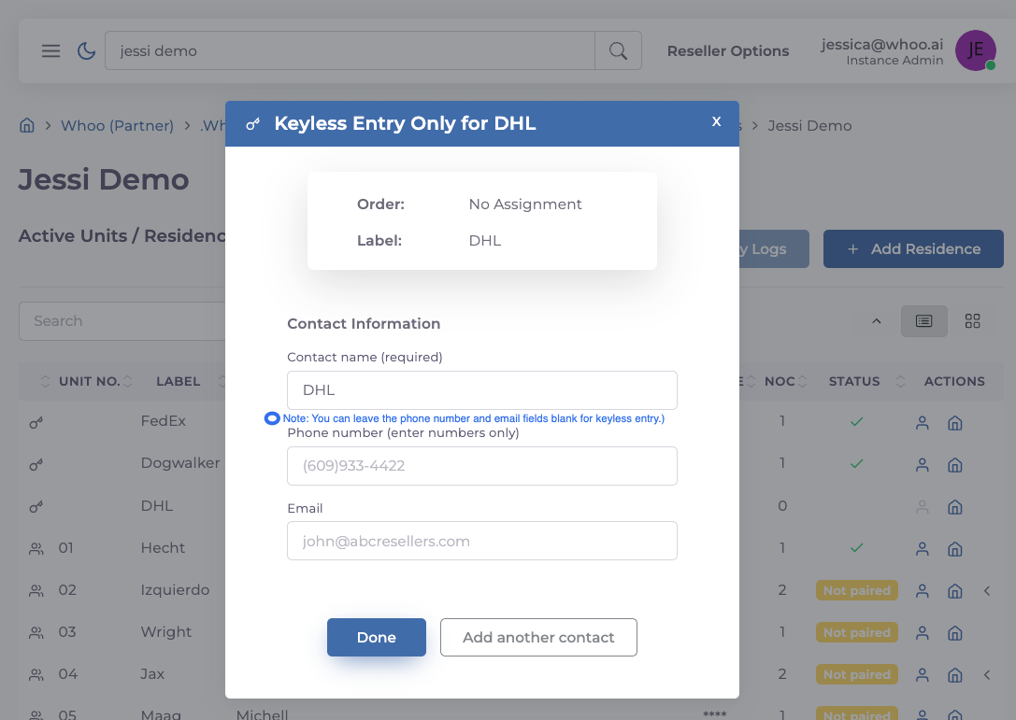The width and height of the screenshot is (1016, 720).
Task: Open contacts person icon in FedEx row
Action: point(922,423)
